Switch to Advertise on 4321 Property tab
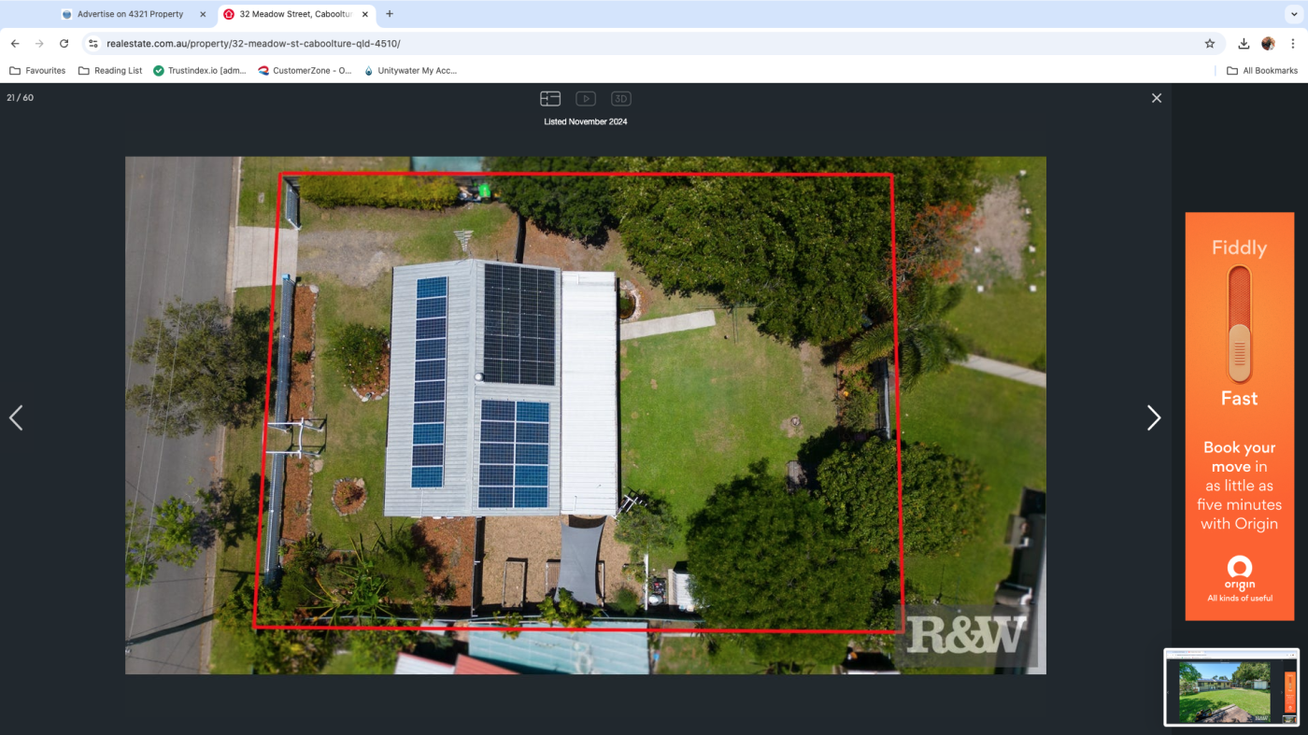Screen dimensions: 1308x735 coord(130,14)
